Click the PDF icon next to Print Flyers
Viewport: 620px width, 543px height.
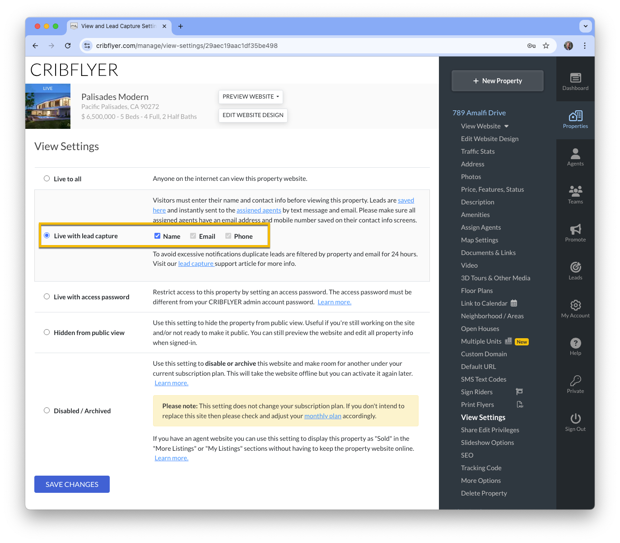520,404
